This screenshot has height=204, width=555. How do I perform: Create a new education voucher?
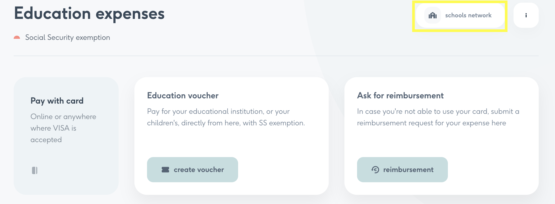192,170
